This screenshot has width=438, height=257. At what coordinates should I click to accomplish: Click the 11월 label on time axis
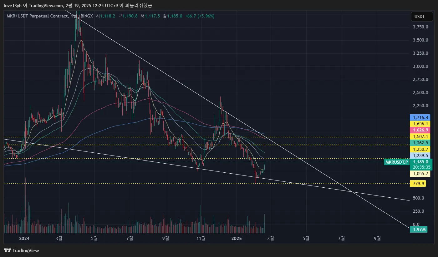[201, 239]
